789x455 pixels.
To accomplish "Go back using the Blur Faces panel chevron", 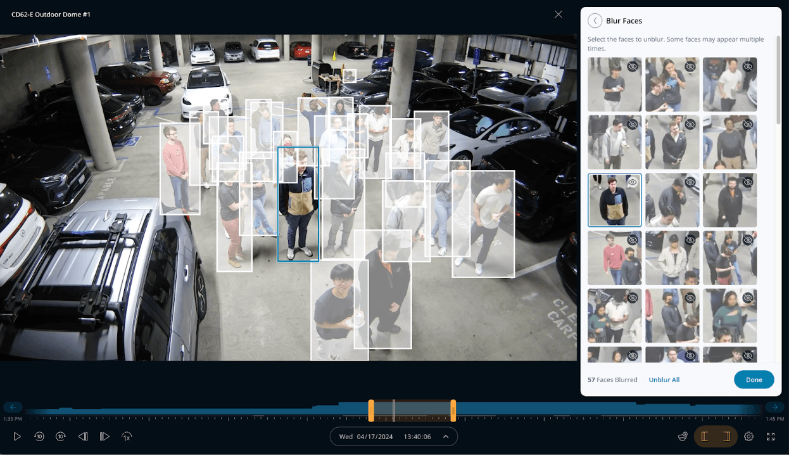I will click(x=595, y=20).
